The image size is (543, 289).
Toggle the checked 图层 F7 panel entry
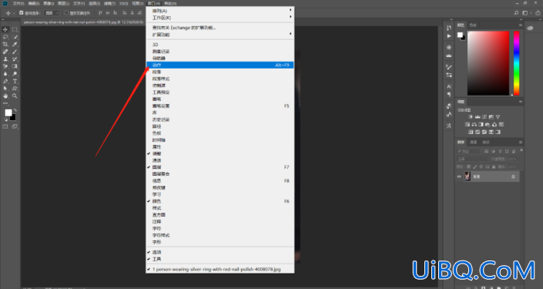point(220,167)
